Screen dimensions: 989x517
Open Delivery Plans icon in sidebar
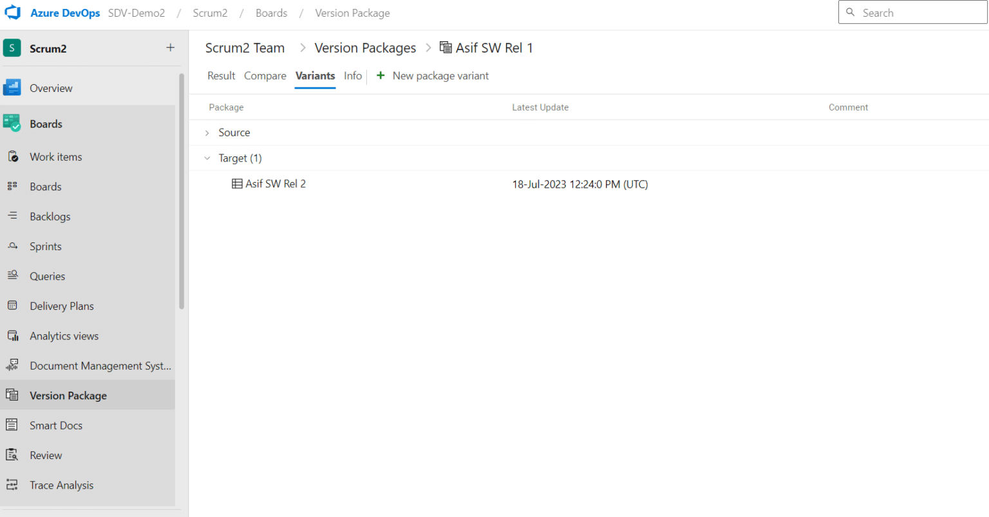[x=12, y=305]
